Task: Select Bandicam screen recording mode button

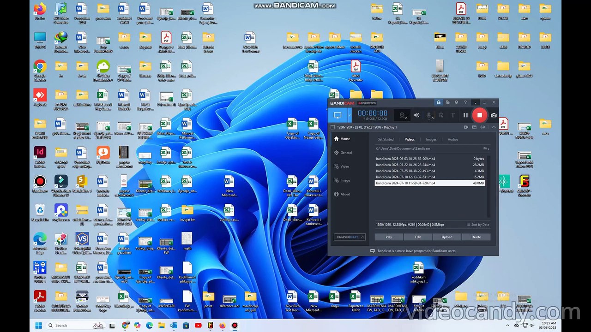Action: pos(338,115)
